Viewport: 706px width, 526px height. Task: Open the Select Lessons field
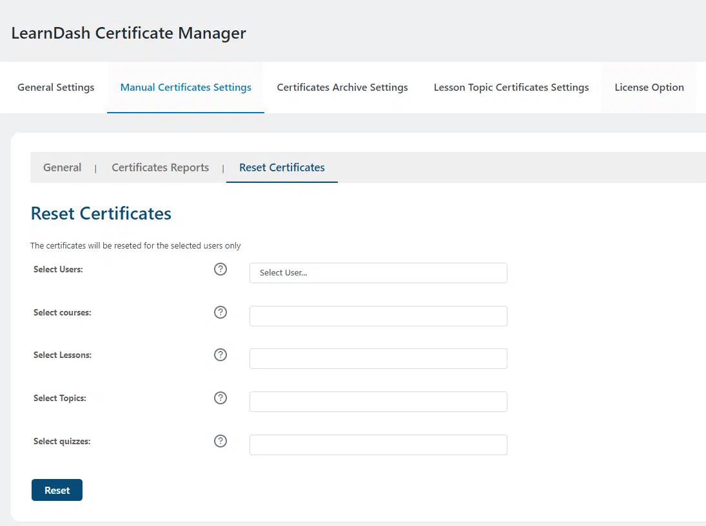(378, 359)
